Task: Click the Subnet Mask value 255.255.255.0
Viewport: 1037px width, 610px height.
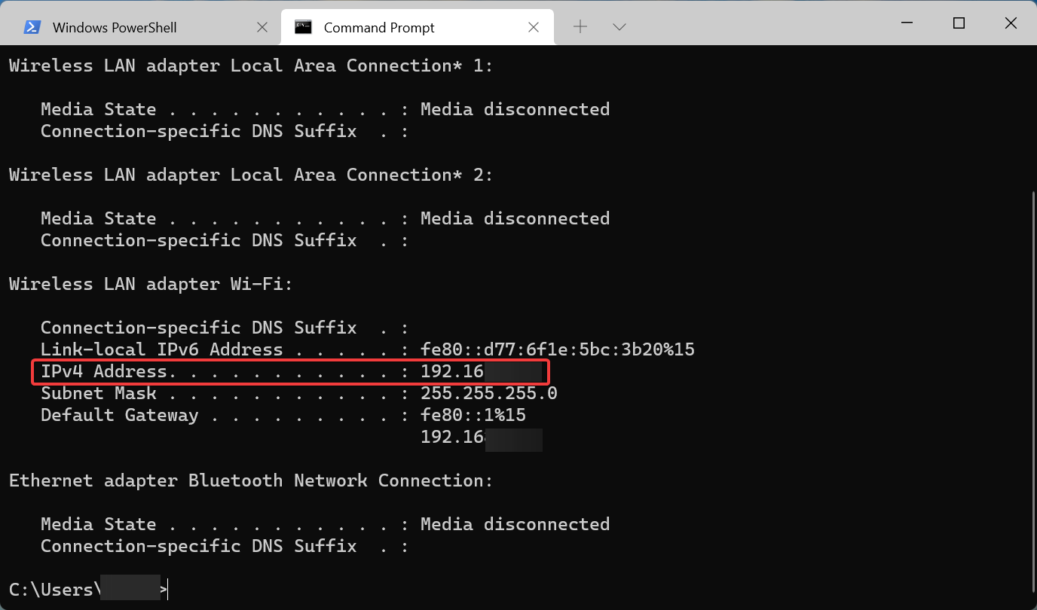Action: pyautogui.click(x=488, y=393)
